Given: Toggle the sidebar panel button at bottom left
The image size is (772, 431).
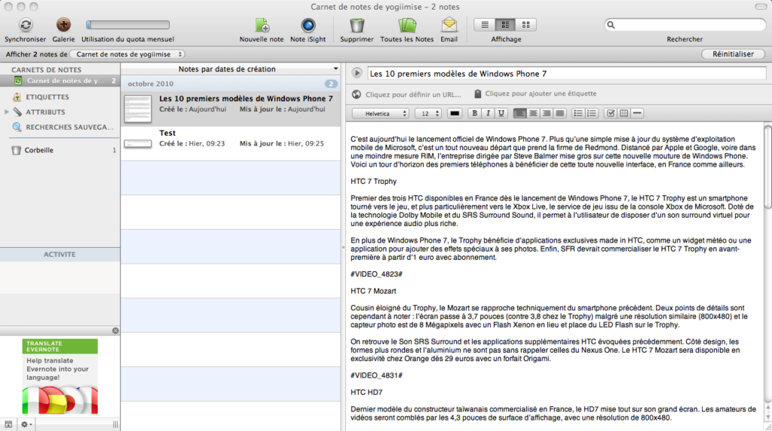Looking at the screenshot, I should click(x=8, y=424).
